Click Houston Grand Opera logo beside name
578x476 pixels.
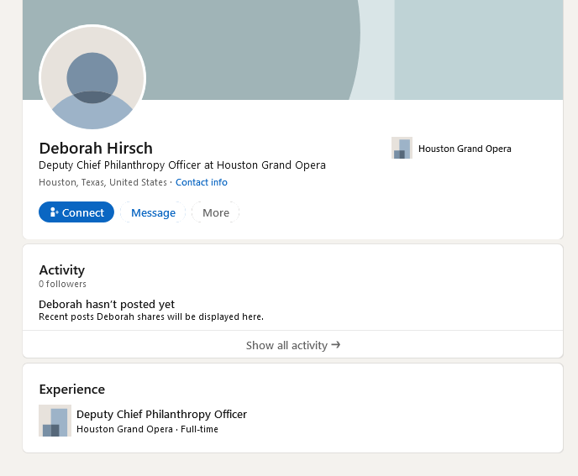click(x=402, y=148)
